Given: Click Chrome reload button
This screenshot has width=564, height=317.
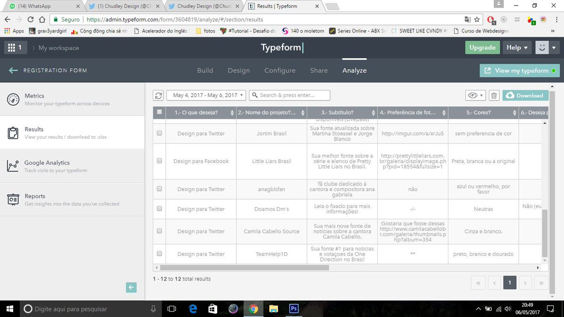Looking at the screenshot, I should point(31,20).
